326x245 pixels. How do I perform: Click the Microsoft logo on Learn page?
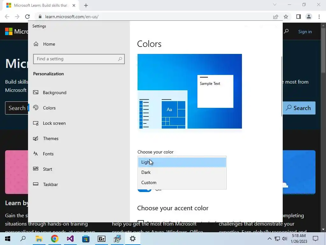(9, 32)
